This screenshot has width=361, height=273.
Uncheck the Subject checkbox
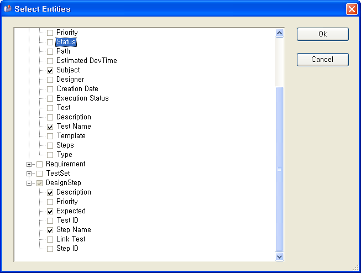pyautogui.click(x=50, y=70)
